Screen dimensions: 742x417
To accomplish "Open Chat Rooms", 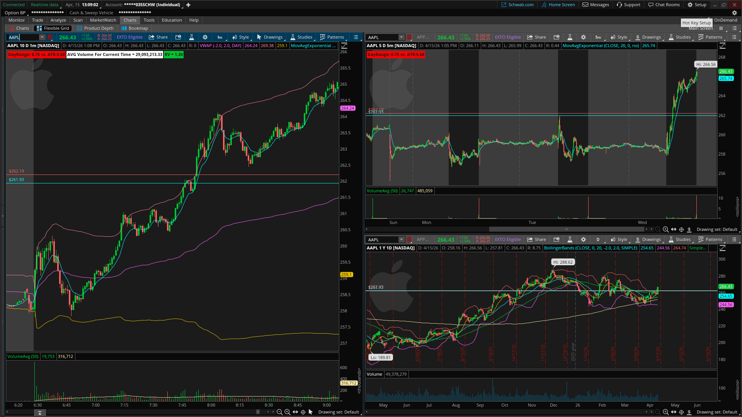I will pyautogui.click(x=664, y=5).
